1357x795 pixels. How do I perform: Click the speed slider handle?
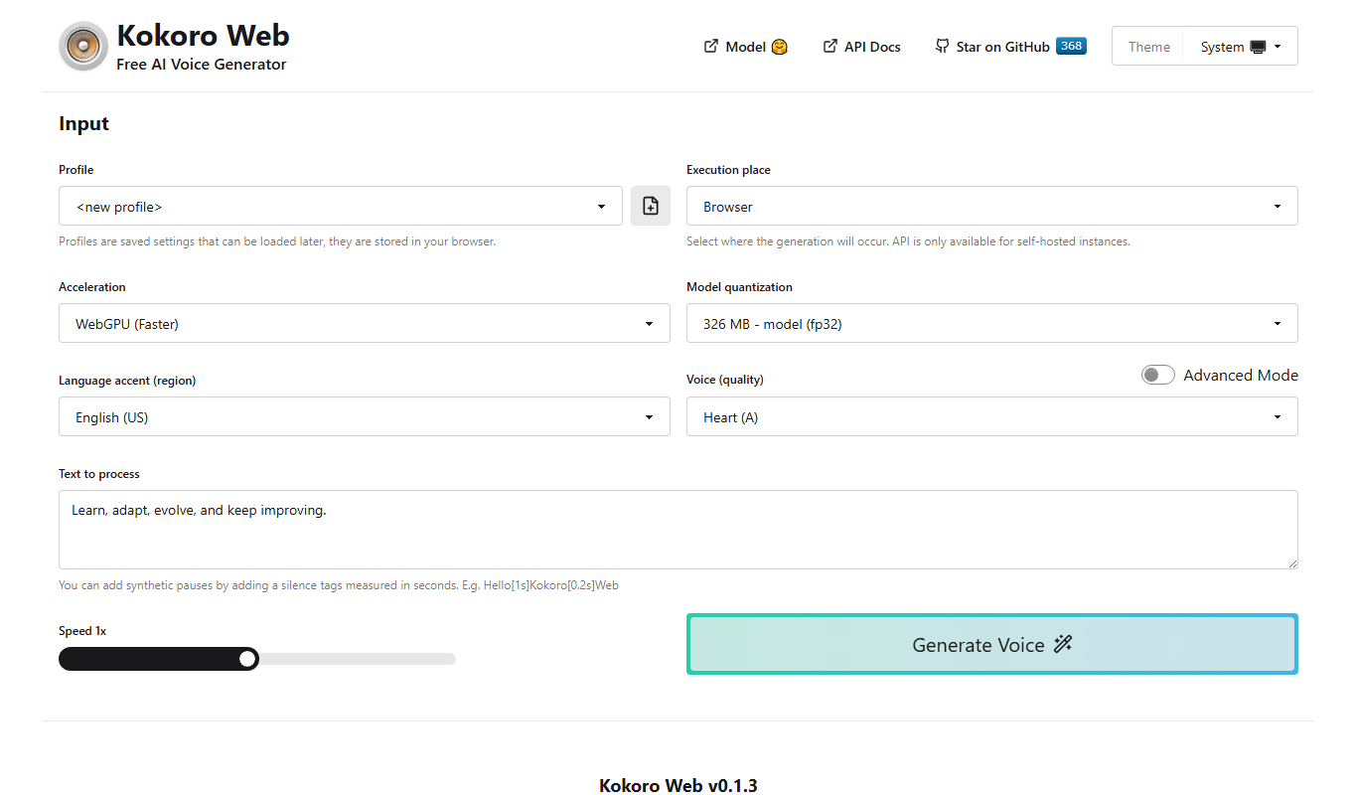point(247,658)
